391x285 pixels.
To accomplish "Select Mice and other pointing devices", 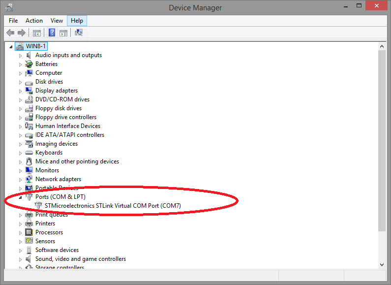I will 77,161.
